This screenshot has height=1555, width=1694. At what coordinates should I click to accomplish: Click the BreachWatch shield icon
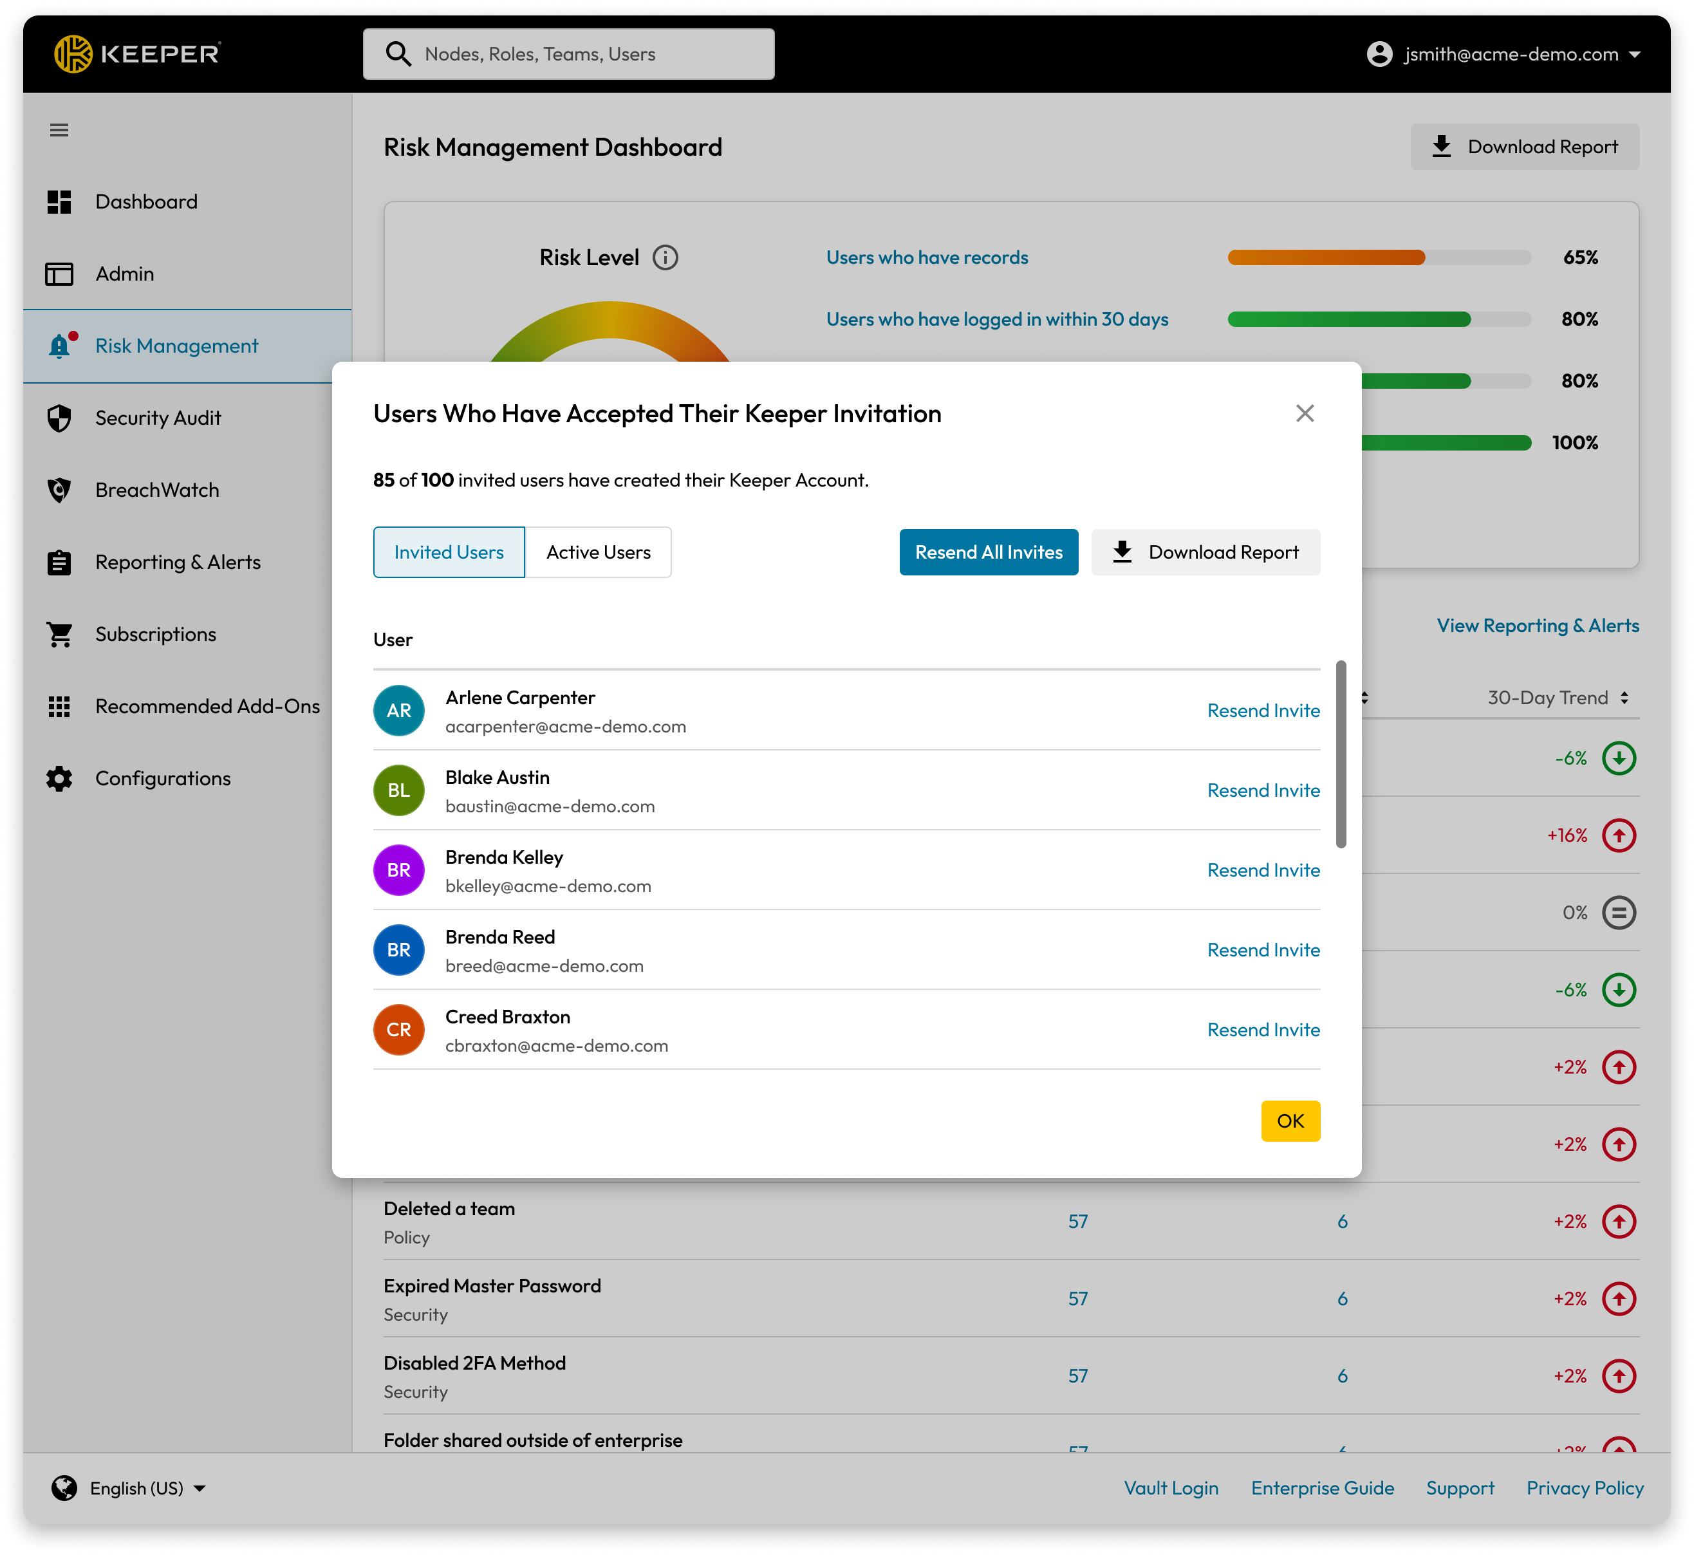click(x=59, y=490)
